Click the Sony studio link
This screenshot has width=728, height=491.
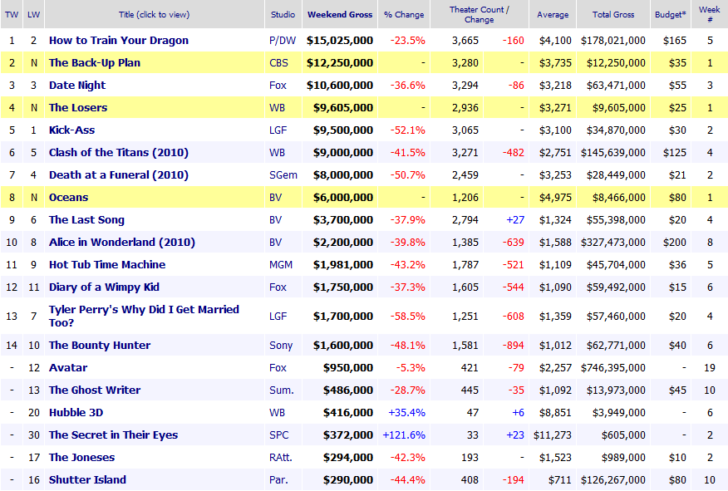[x=281, y=346]
